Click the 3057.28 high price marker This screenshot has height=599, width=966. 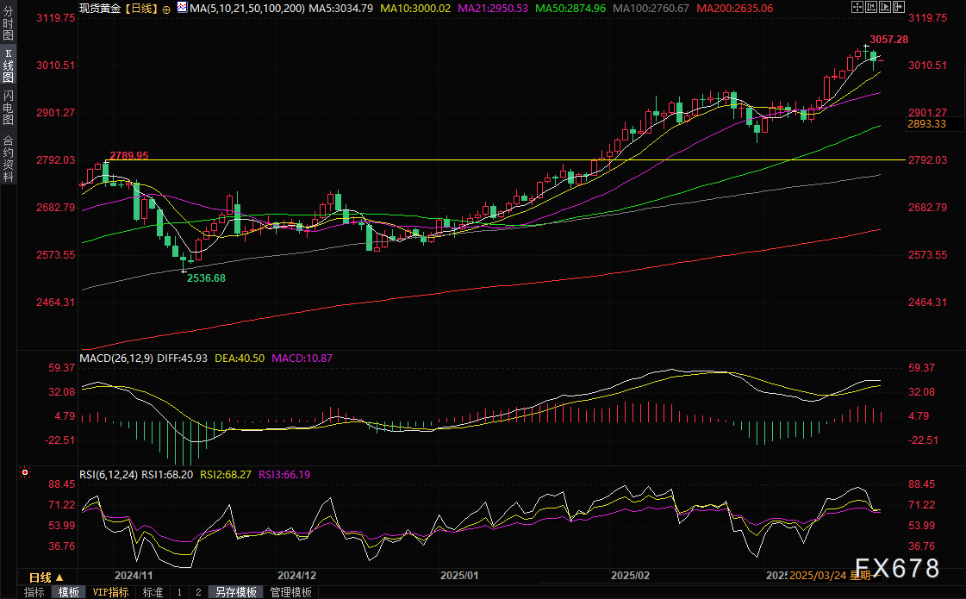tap(888, 40)
